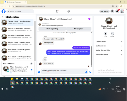The image size is (127, 101).
Task: Expand Media, files and links section
Action: tap(109, 50)
